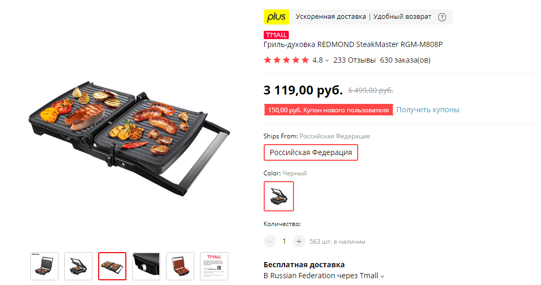
Task: Open the 233 Отзывы reviews link
Action: (x=355, y=60)
